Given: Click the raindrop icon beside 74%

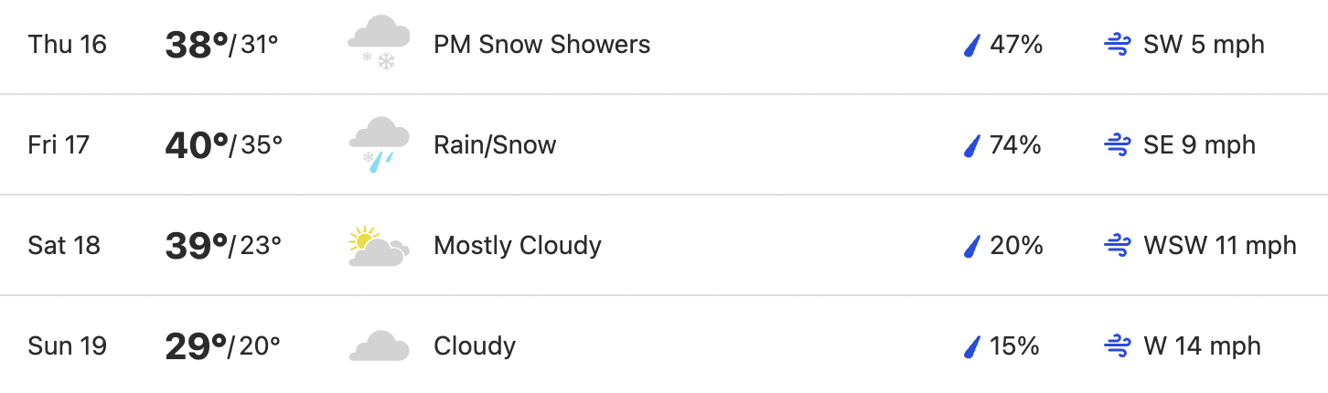Looking at the screenshot, I should pos(972,145).
